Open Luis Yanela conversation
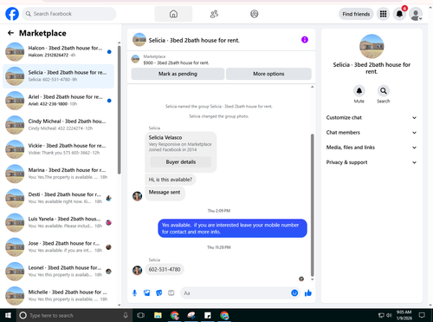Screen dimensions: 433x322 (58, 222)
